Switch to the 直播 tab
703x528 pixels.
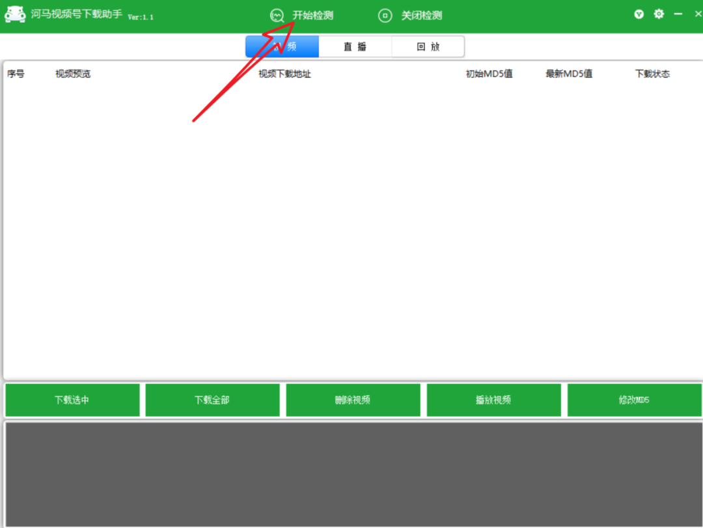click(x=355, y=47)
